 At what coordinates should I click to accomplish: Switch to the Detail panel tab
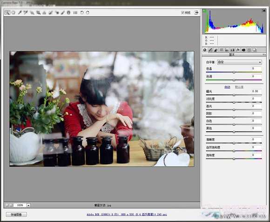point(216,50)
